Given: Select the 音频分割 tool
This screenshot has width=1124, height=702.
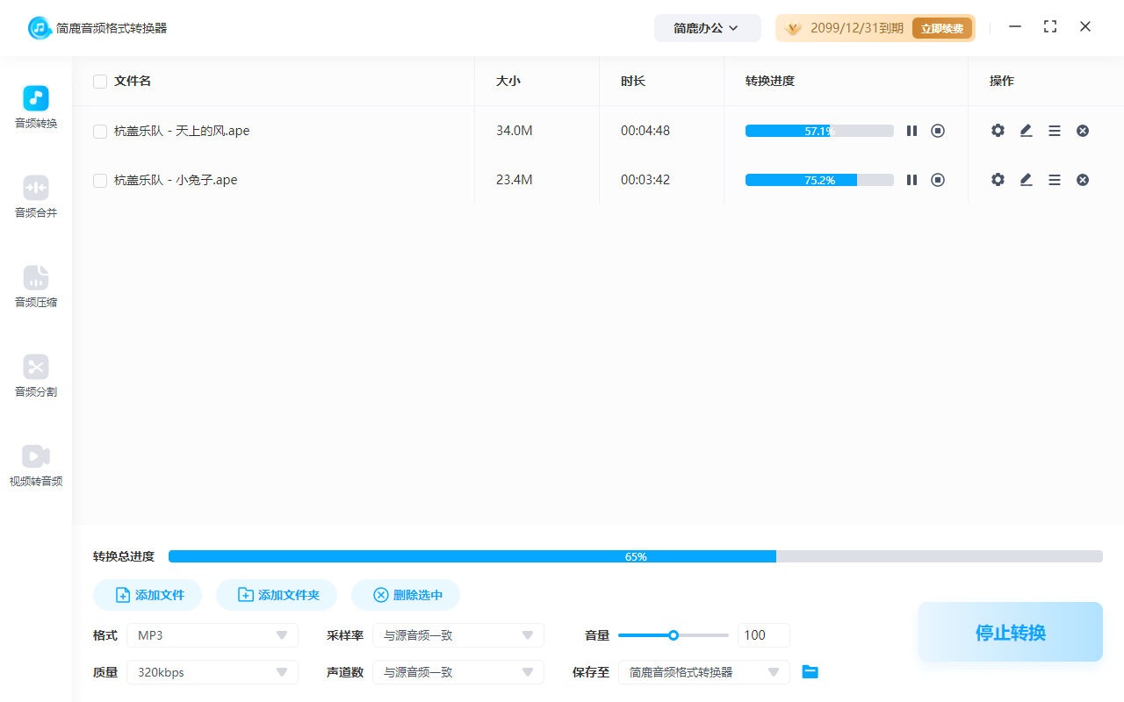Looking at the screenshot, I should (x=35, y=376).
